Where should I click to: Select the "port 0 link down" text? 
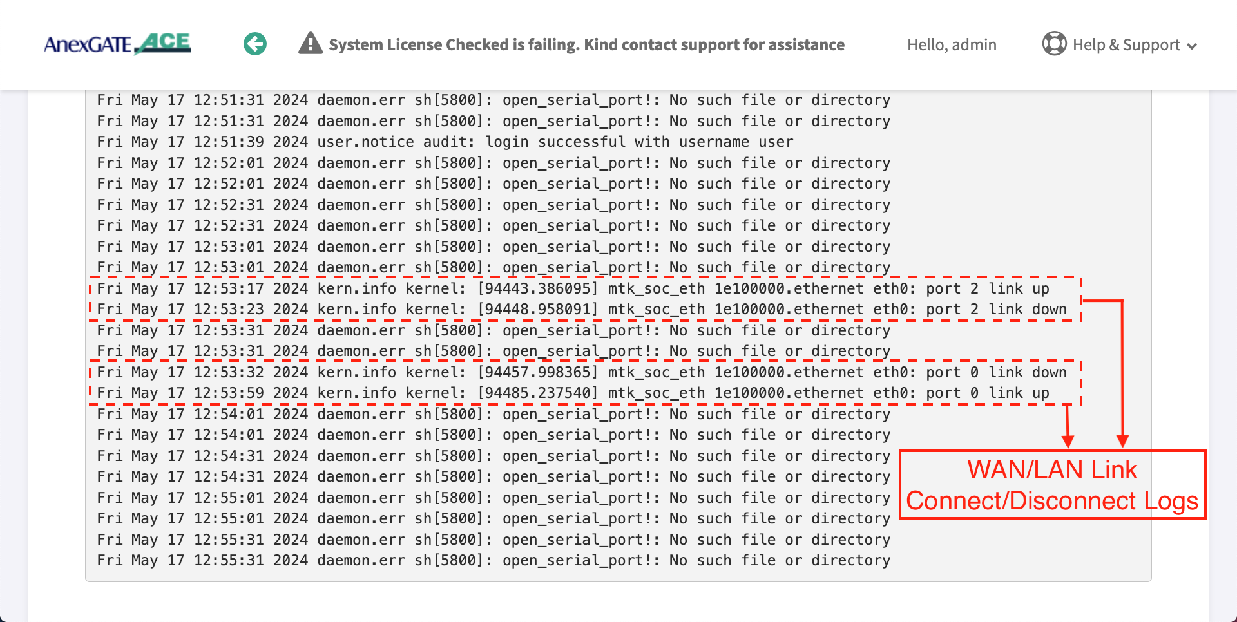pyautogui.click(x=996, y=373)
